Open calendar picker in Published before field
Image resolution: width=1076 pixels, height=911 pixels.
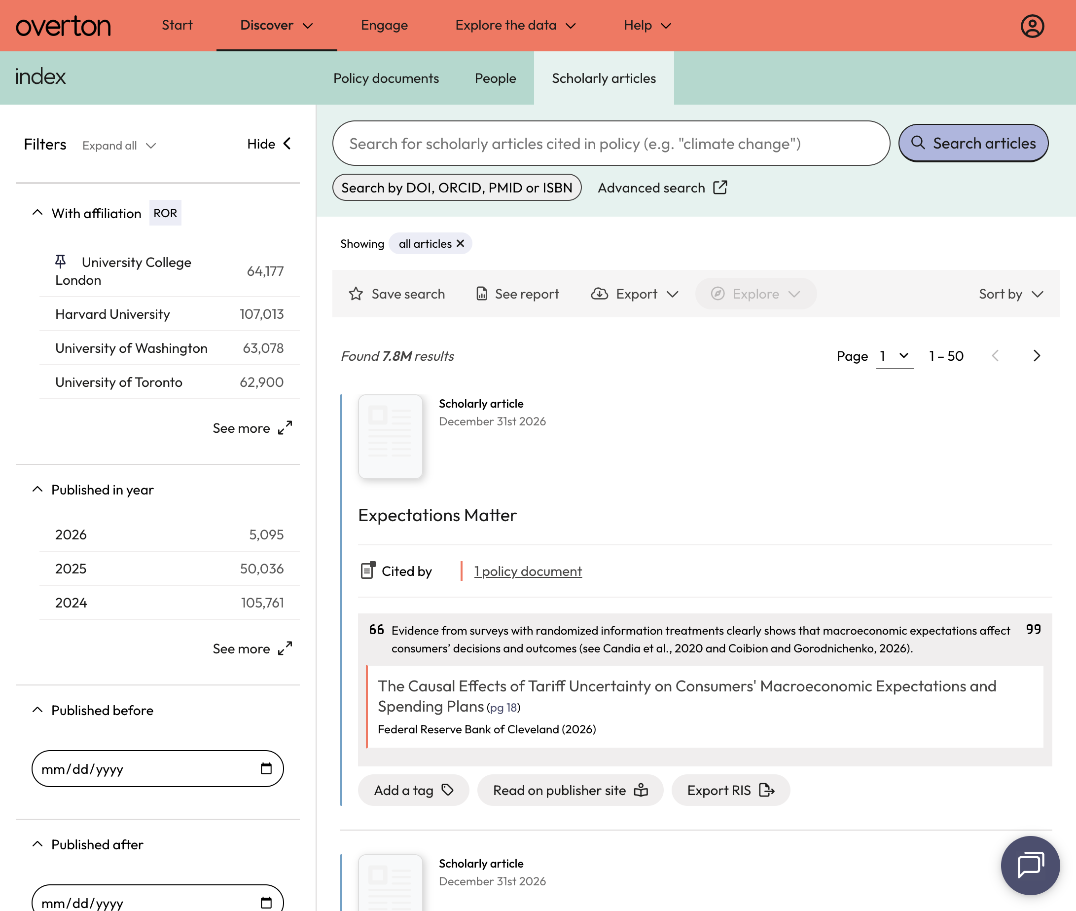pos(266,768)
